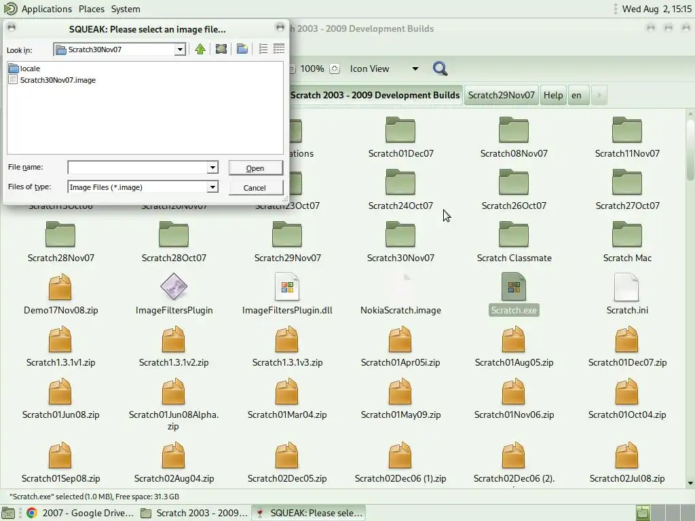
Task: Select the Scratch01Mar04.zip archive
Action: 287,399
